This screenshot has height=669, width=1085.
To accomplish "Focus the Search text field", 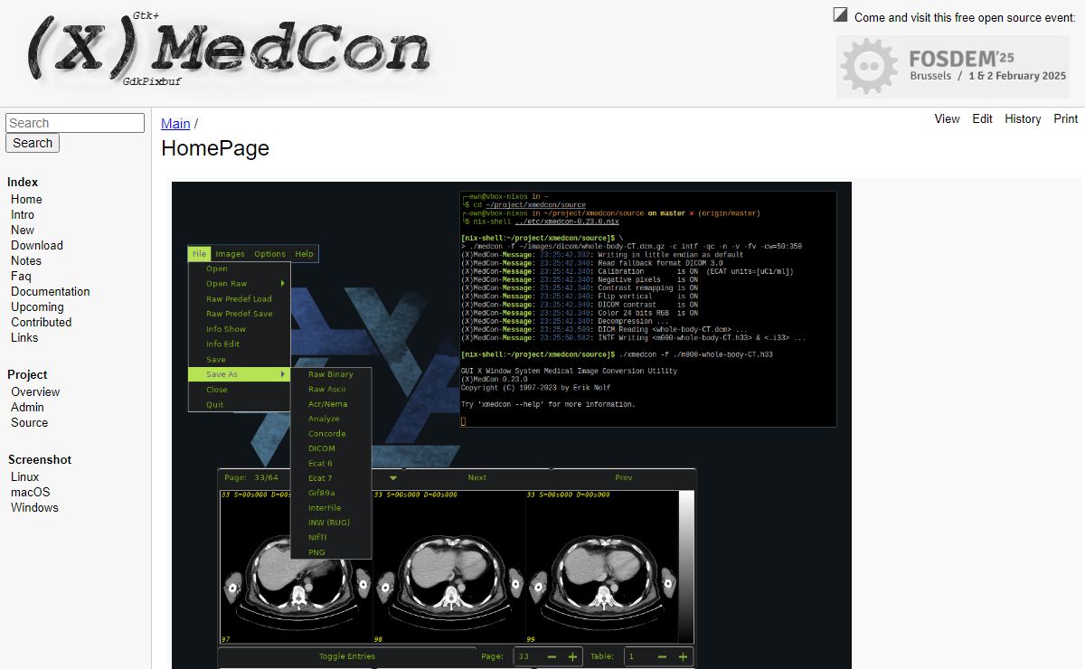I will pyautogui.click(x=75, y=123).
